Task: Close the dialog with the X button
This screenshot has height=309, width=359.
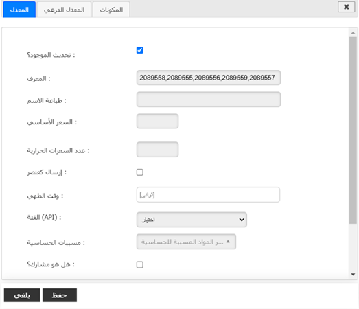Action: coord(346,7)
